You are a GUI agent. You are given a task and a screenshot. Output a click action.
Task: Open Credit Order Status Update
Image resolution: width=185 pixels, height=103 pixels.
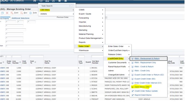tap(146, 91)
